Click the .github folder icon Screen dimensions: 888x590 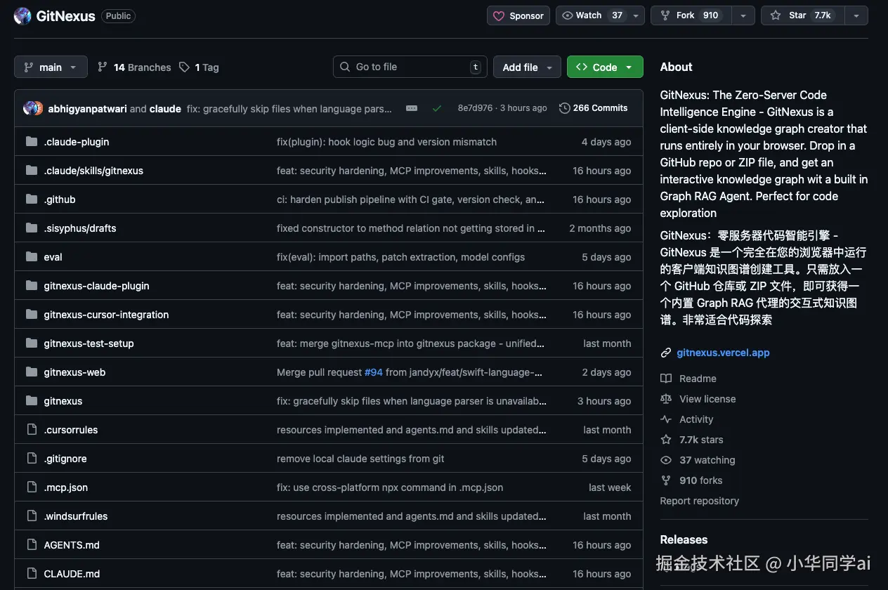click(31, 199)
